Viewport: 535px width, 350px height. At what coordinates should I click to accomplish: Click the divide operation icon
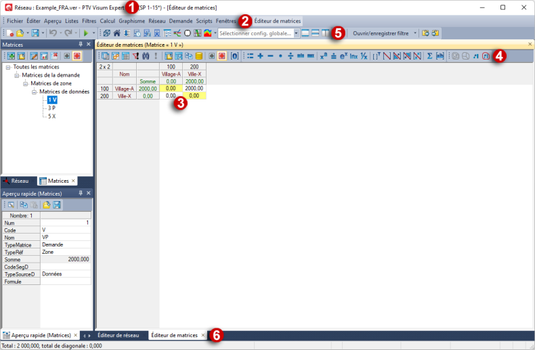click(x=291, y=56)
